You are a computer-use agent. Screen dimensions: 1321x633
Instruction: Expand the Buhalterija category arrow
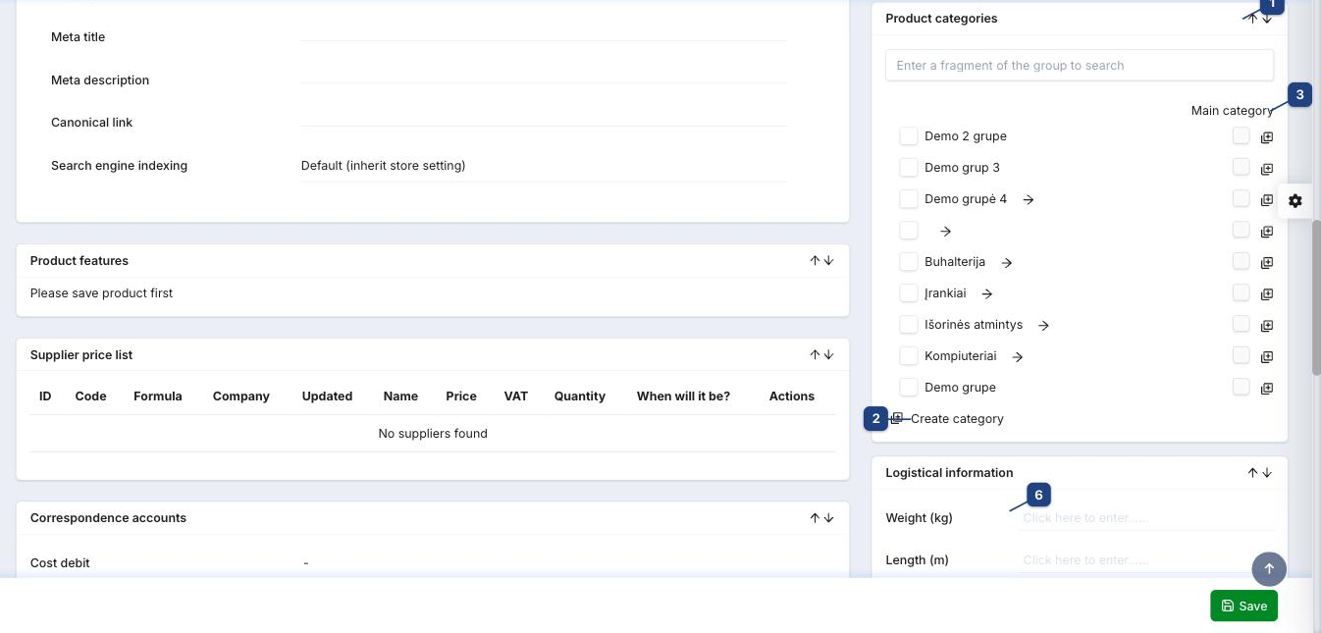pos(1007,263)
